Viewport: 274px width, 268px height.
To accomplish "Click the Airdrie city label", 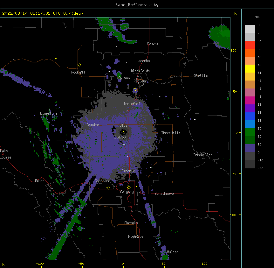I will 128,171.
